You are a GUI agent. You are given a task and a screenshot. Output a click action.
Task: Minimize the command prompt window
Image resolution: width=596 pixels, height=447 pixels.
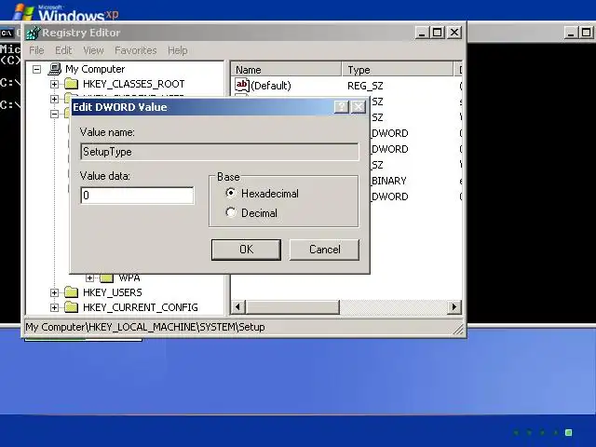pos(570,33)
